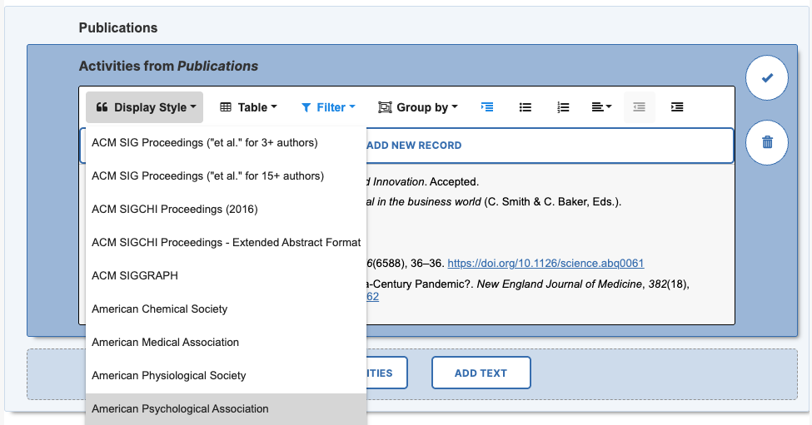Open the Table dropdown menu
This screenshot has width=812, height=425.
pyautogui.click(x=248, y=107)
